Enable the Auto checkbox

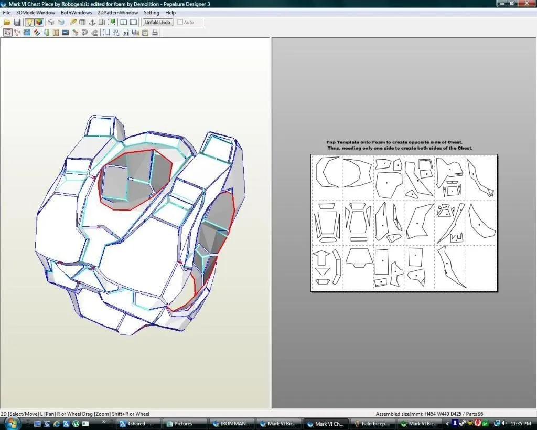(x=180, y=23)
